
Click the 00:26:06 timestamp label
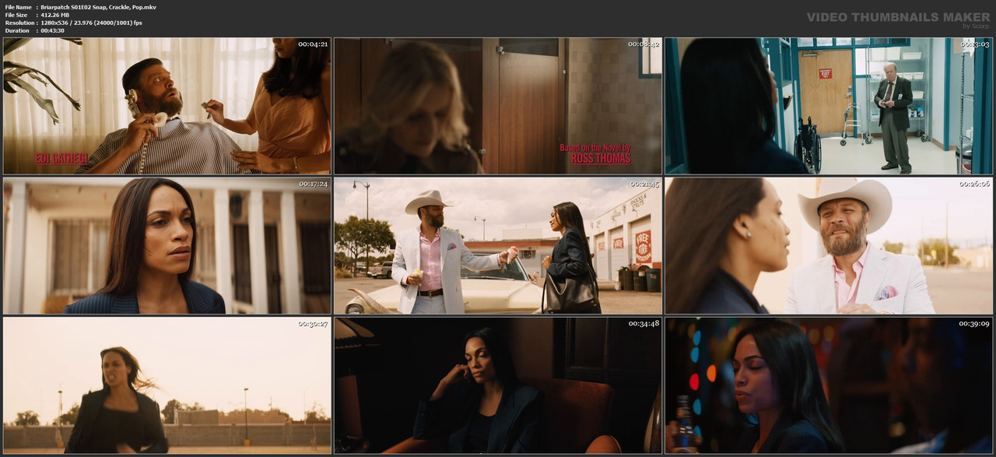[x=974, y=184]
